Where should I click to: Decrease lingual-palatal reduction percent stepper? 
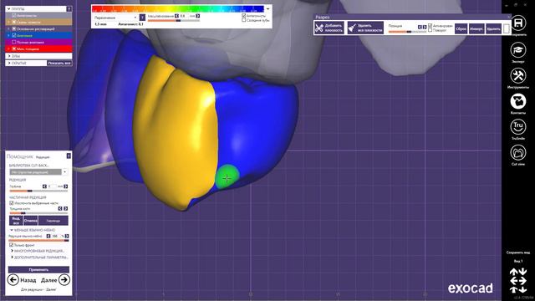tap(48, 236)
